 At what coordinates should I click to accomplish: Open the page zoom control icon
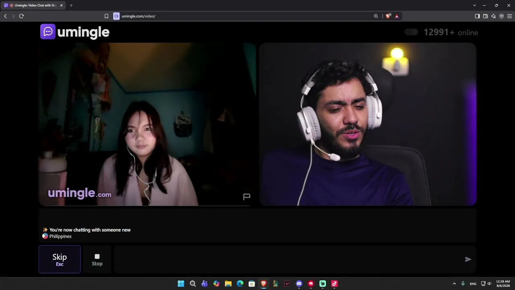[376, 16]
